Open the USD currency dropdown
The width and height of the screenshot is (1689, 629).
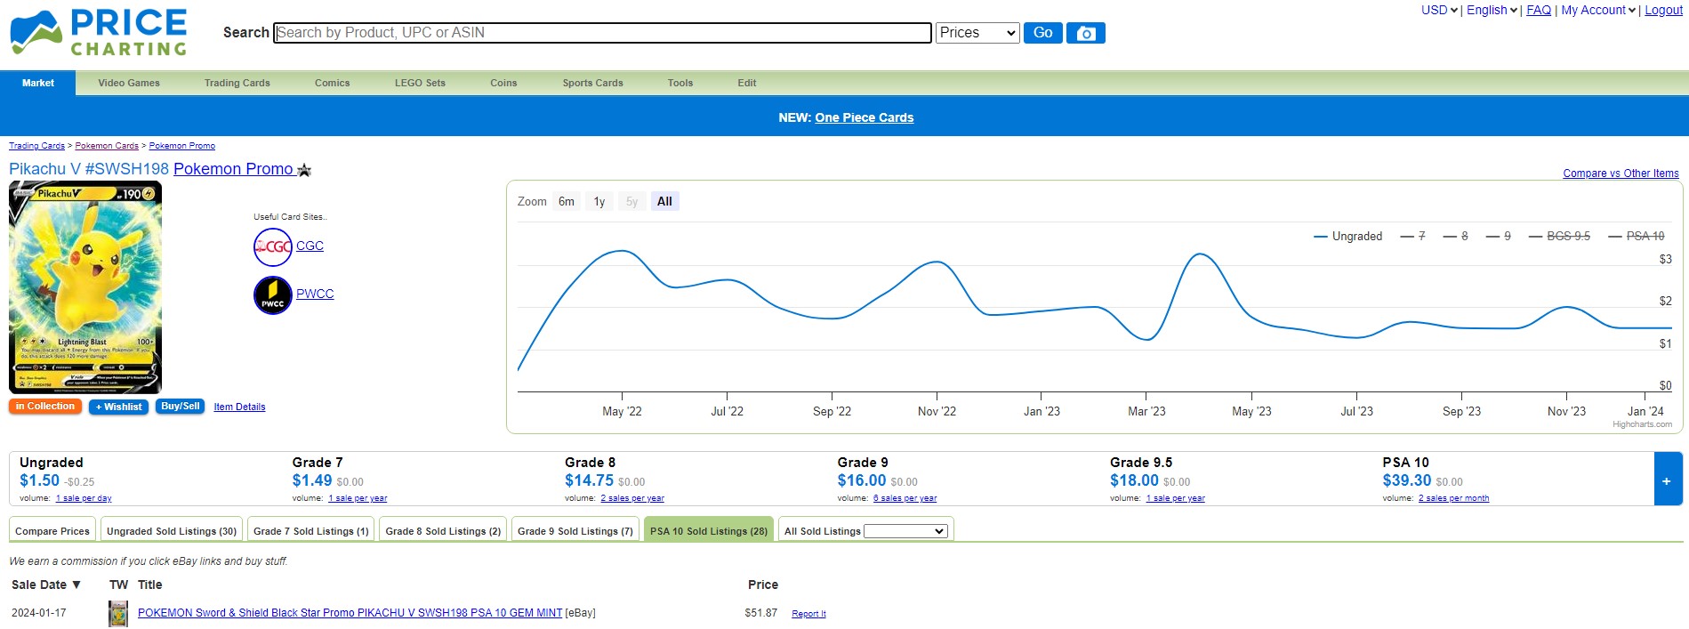coord(1438,11)
